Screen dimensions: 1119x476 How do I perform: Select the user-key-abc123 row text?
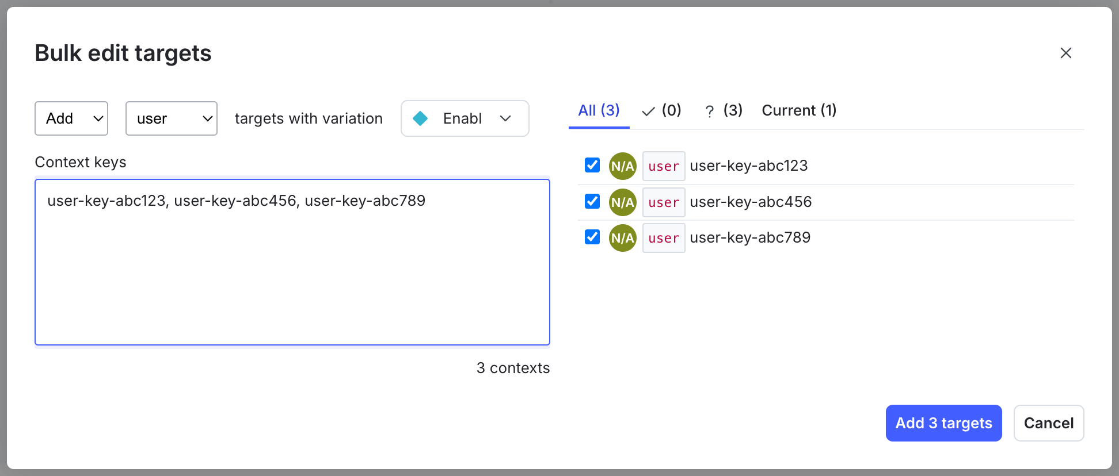pyautogui.click(x=749, y=166)
